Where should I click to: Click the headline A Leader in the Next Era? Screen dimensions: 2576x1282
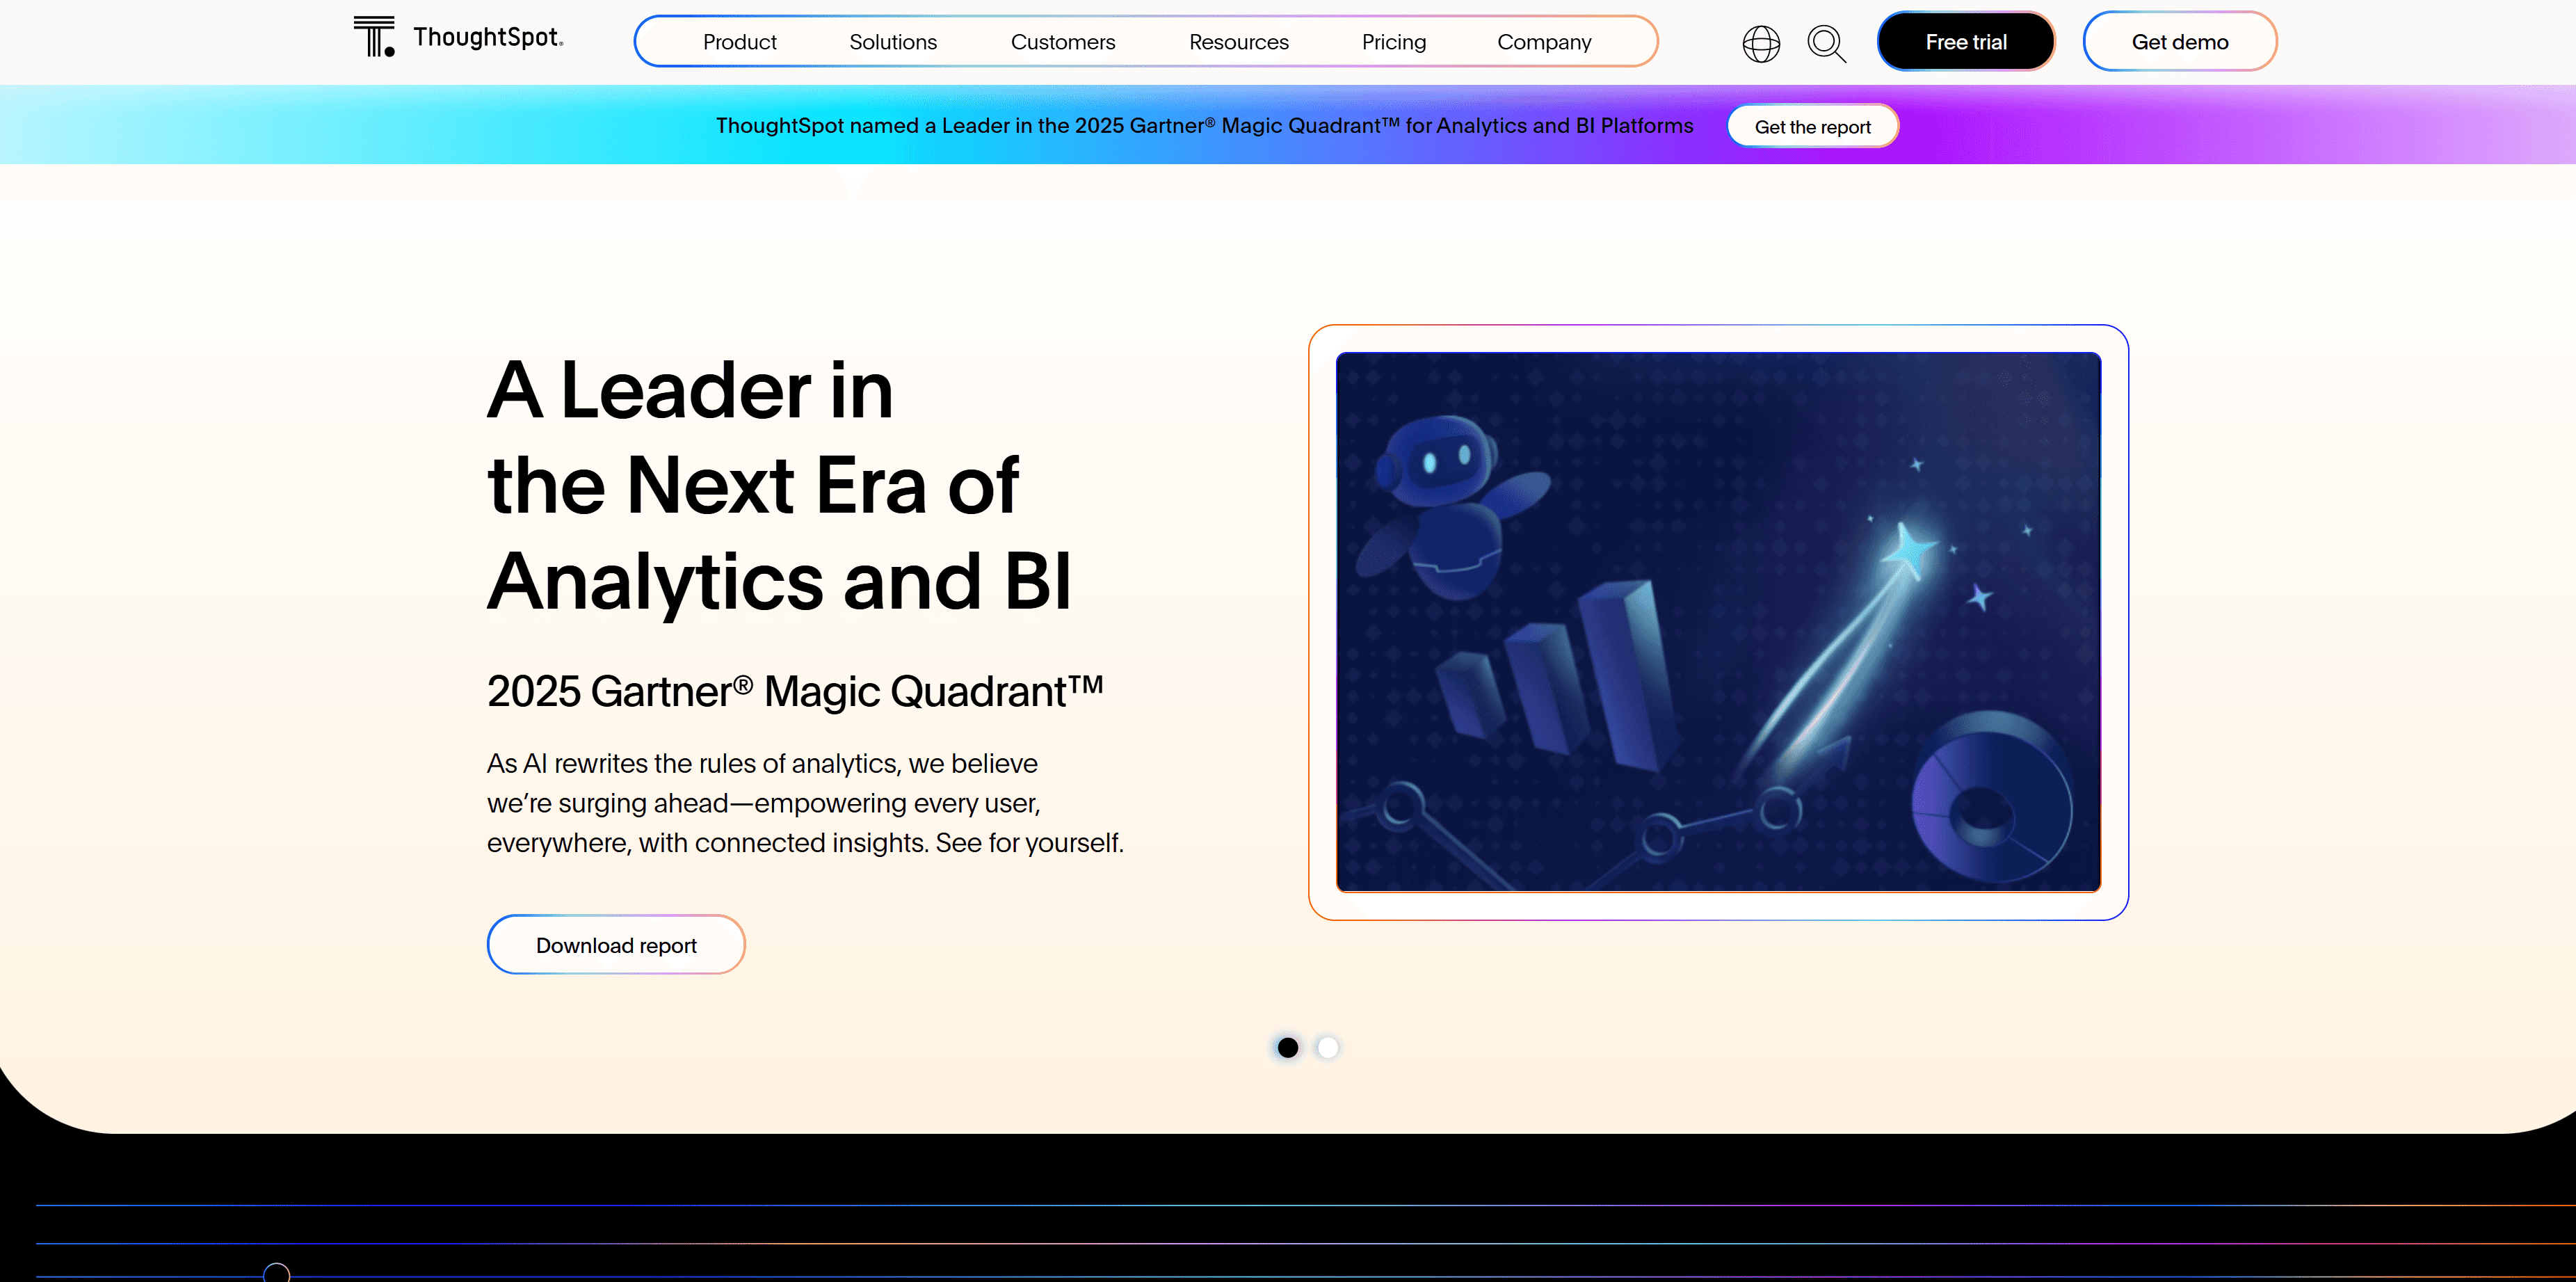[x=779, y=486]
